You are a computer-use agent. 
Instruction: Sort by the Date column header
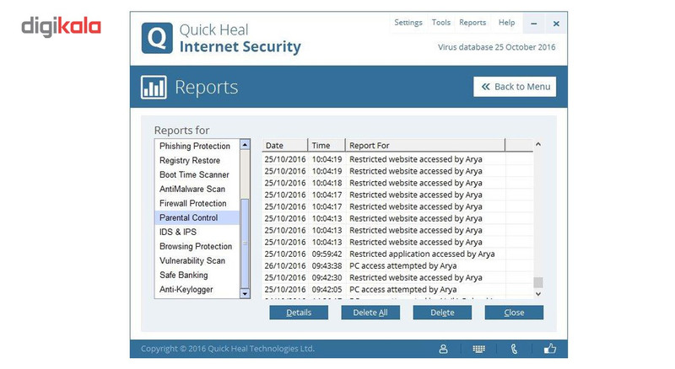pyautogui.click(x=285, y=146)
